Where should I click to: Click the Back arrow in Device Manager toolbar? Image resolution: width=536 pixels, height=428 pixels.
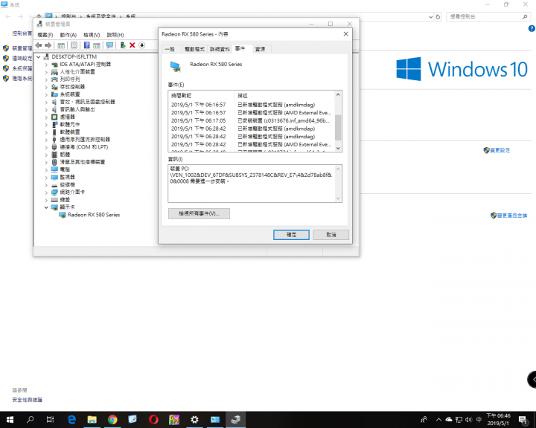(x=39, y=45)
